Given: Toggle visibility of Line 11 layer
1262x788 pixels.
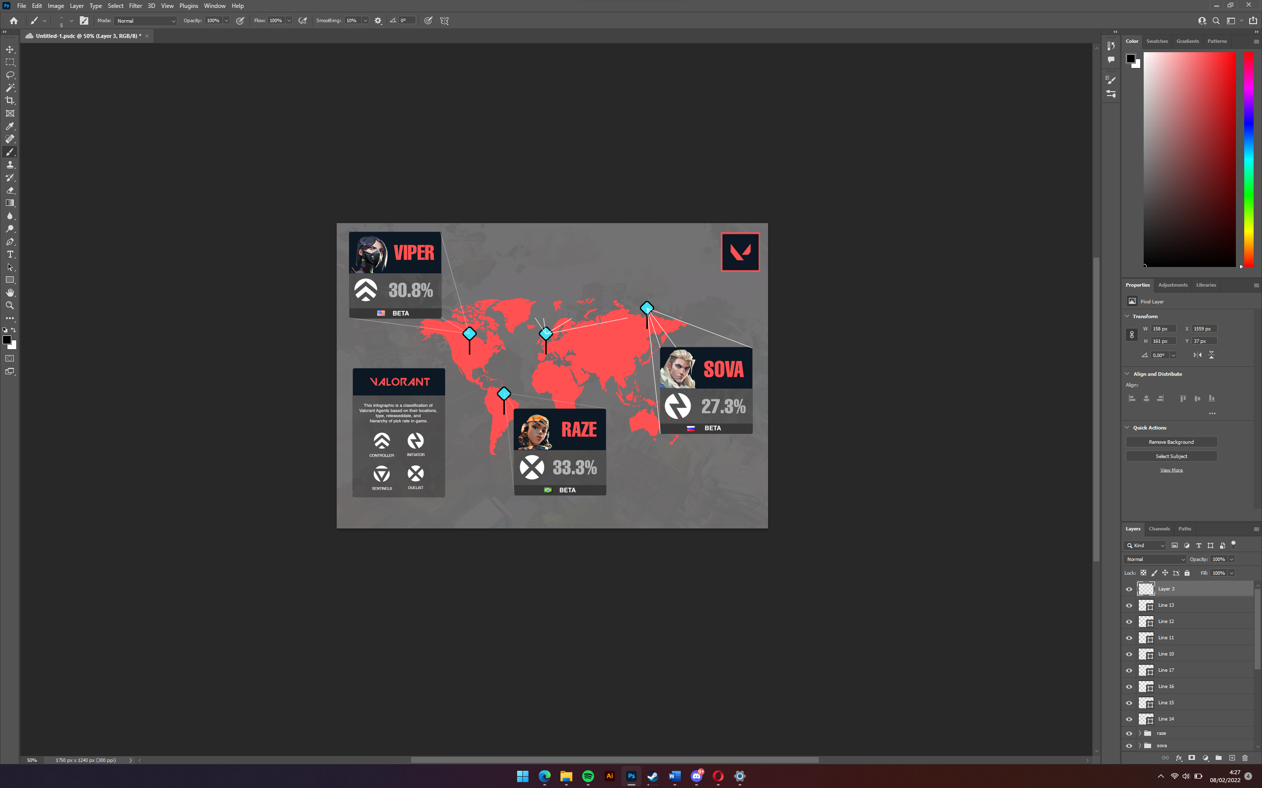Looking at the screenshot, I should (1129, 638).
